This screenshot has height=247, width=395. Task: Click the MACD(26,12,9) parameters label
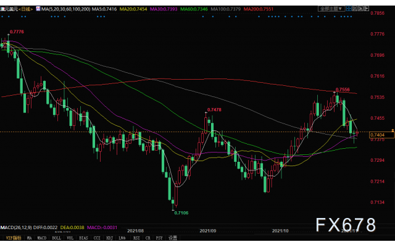pos(16,228)
